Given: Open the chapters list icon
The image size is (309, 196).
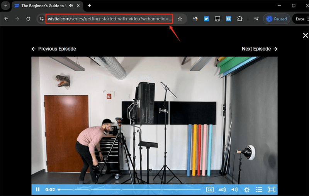Looking at the screenshot, I should 259,189.
